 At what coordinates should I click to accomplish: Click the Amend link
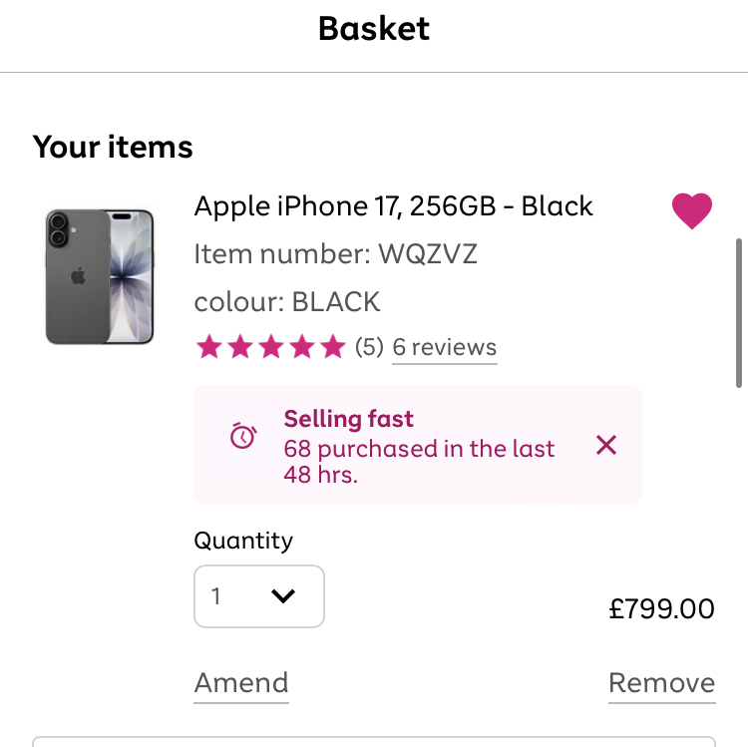coord(241,683)
